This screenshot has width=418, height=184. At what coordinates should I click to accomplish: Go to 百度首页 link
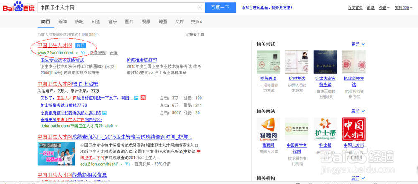(x=355, y=8)
